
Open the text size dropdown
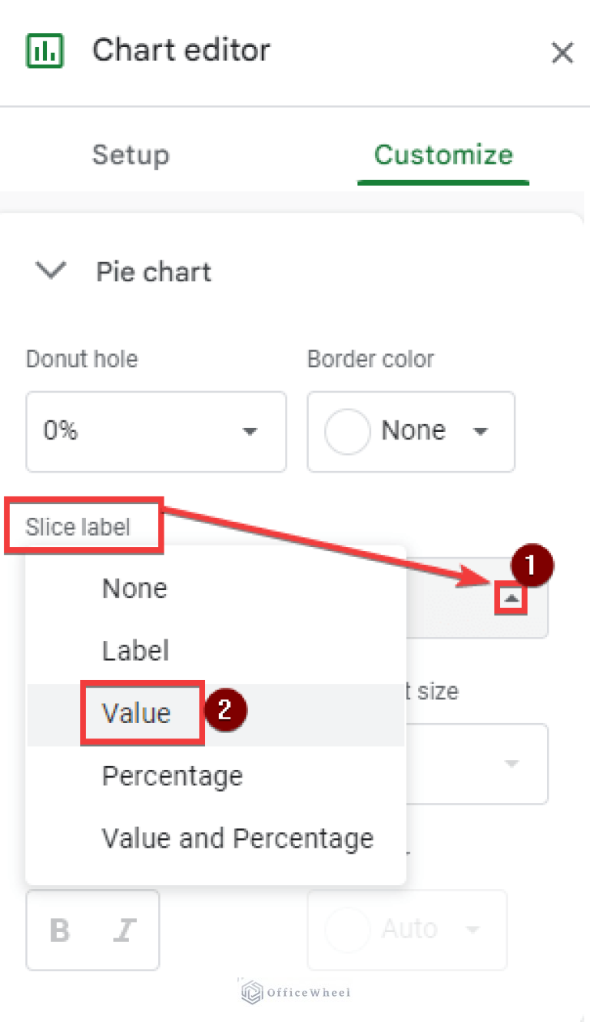pos(512,763)
